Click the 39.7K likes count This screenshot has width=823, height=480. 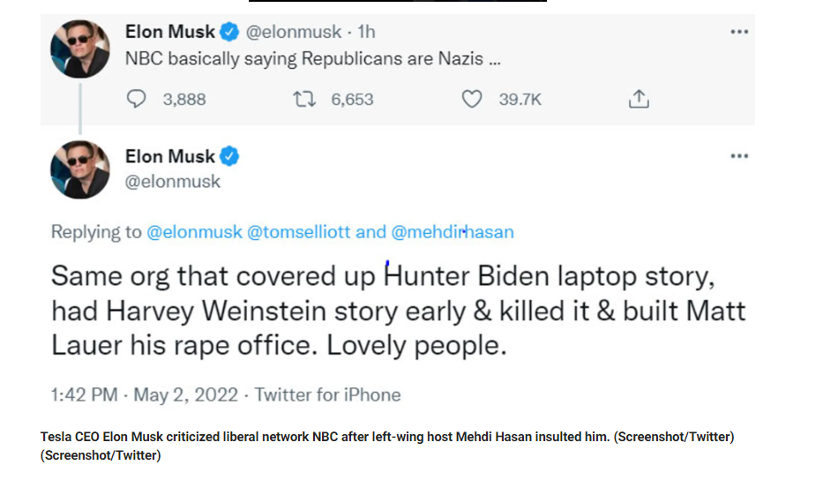tap(520, 100)
